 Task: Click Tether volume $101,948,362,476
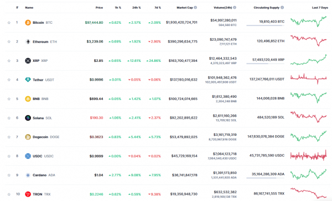point(222,77)
